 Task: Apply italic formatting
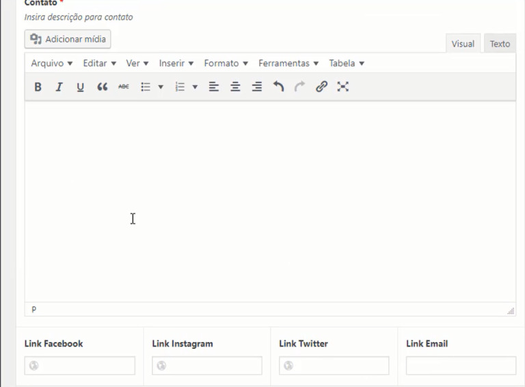point(59,87)
